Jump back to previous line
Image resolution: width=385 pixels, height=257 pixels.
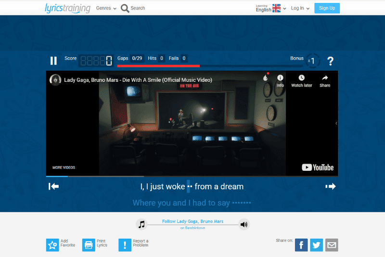[x=53, y=186]
